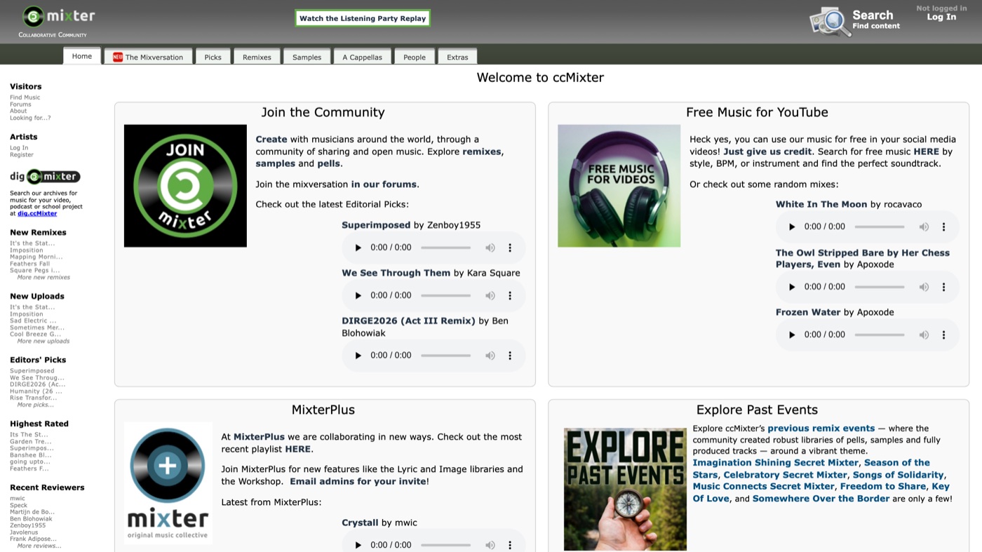Click the MixterPlus logo image
982x552 pixels.
coord(168,483)
